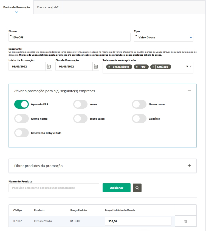The height and width of the screenshot is (231, 206).
Task: Edit the Preço Unitário de Venda field
Action: pos(138,221)
